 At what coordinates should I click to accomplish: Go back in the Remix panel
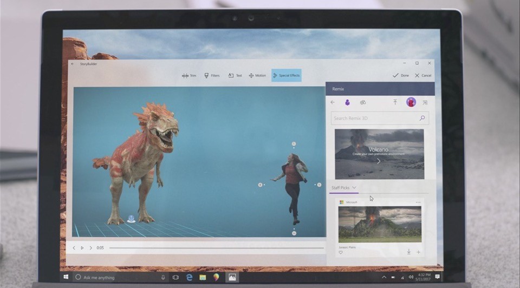[333, 102]
